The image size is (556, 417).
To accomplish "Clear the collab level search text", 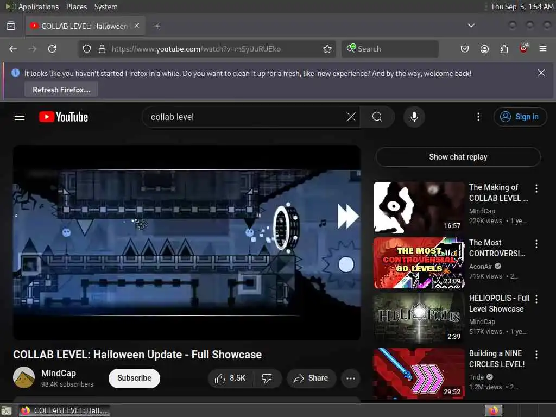I will [351, 117].
